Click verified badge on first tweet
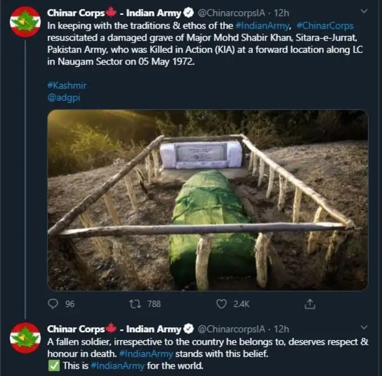Screen dimensions: 382x376 coord(188,12)
